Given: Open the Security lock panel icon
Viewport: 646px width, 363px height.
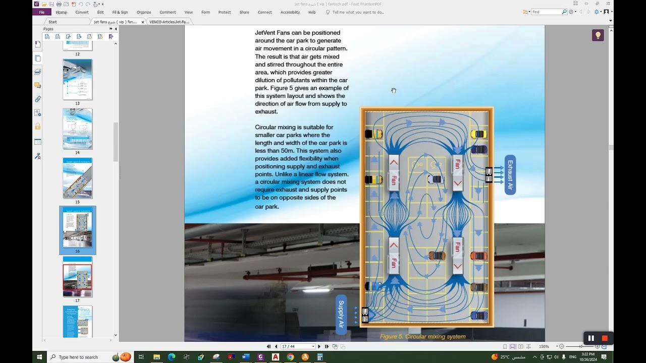Looking at the screenshot, I should click(x=38, y=127).
